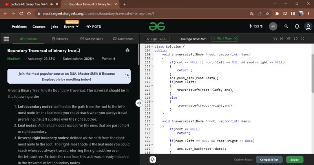Collapse the code fold at line 131
Viewport: 314px width, 165px height.
point(152,145)
